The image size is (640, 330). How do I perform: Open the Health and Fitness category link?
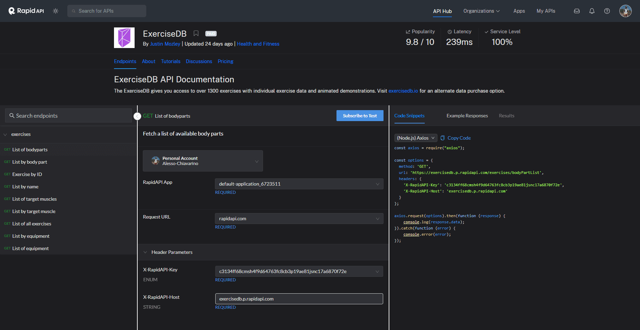(258, 44)
